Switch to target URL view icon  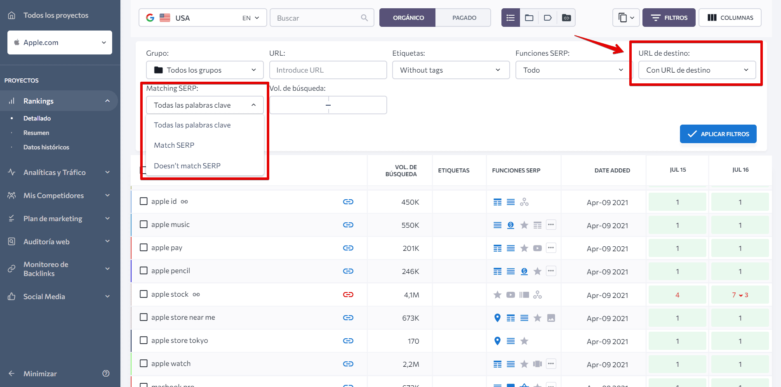(x=566, y=18)
